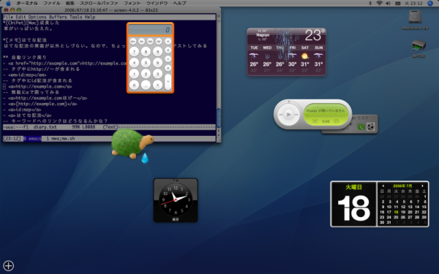
Task: Click the soccer ball icon in widget
Action: pyautogui.click(x=371, y=127)
